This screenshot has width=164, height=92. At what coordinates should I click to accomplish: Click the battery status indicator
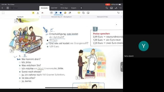point(120,5)
